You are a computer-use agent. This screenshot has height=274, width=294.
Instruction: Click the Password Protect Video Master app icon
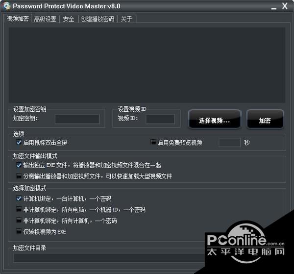point(7,6)
